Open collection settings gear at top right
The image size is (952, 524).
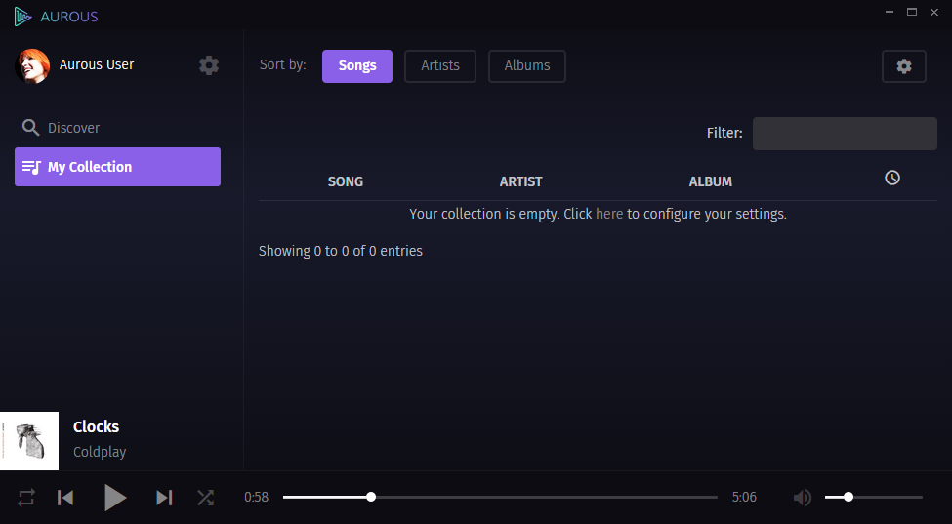(903, 66)
